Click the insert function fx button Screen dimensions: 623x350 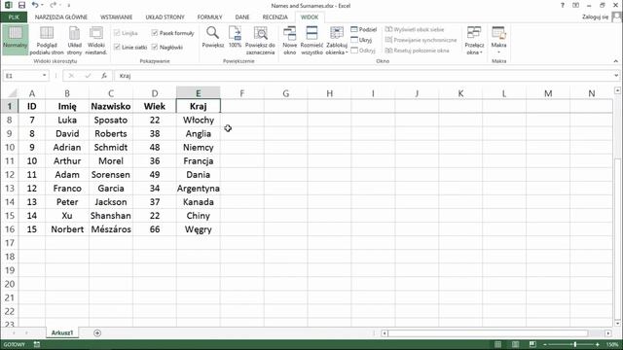coord(104,76)
